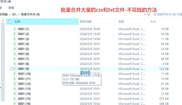Viewport: 182px width, 105px height.
Task: Click the file icon of 0001 (13)
Action: click(15, 89)
